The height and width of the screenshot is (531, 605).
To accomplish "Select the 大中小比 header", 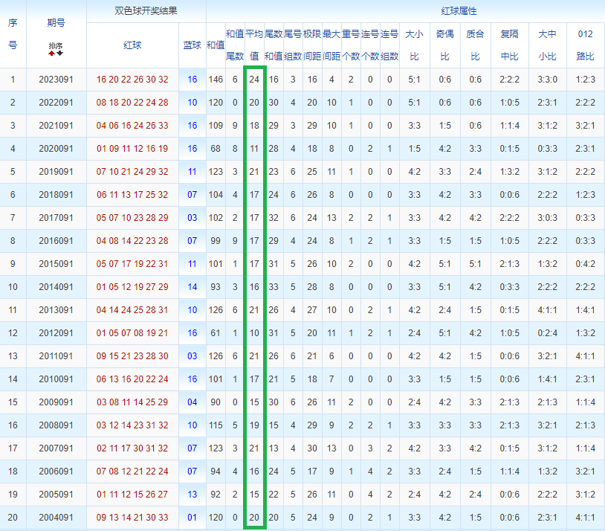I will [548, 45].
